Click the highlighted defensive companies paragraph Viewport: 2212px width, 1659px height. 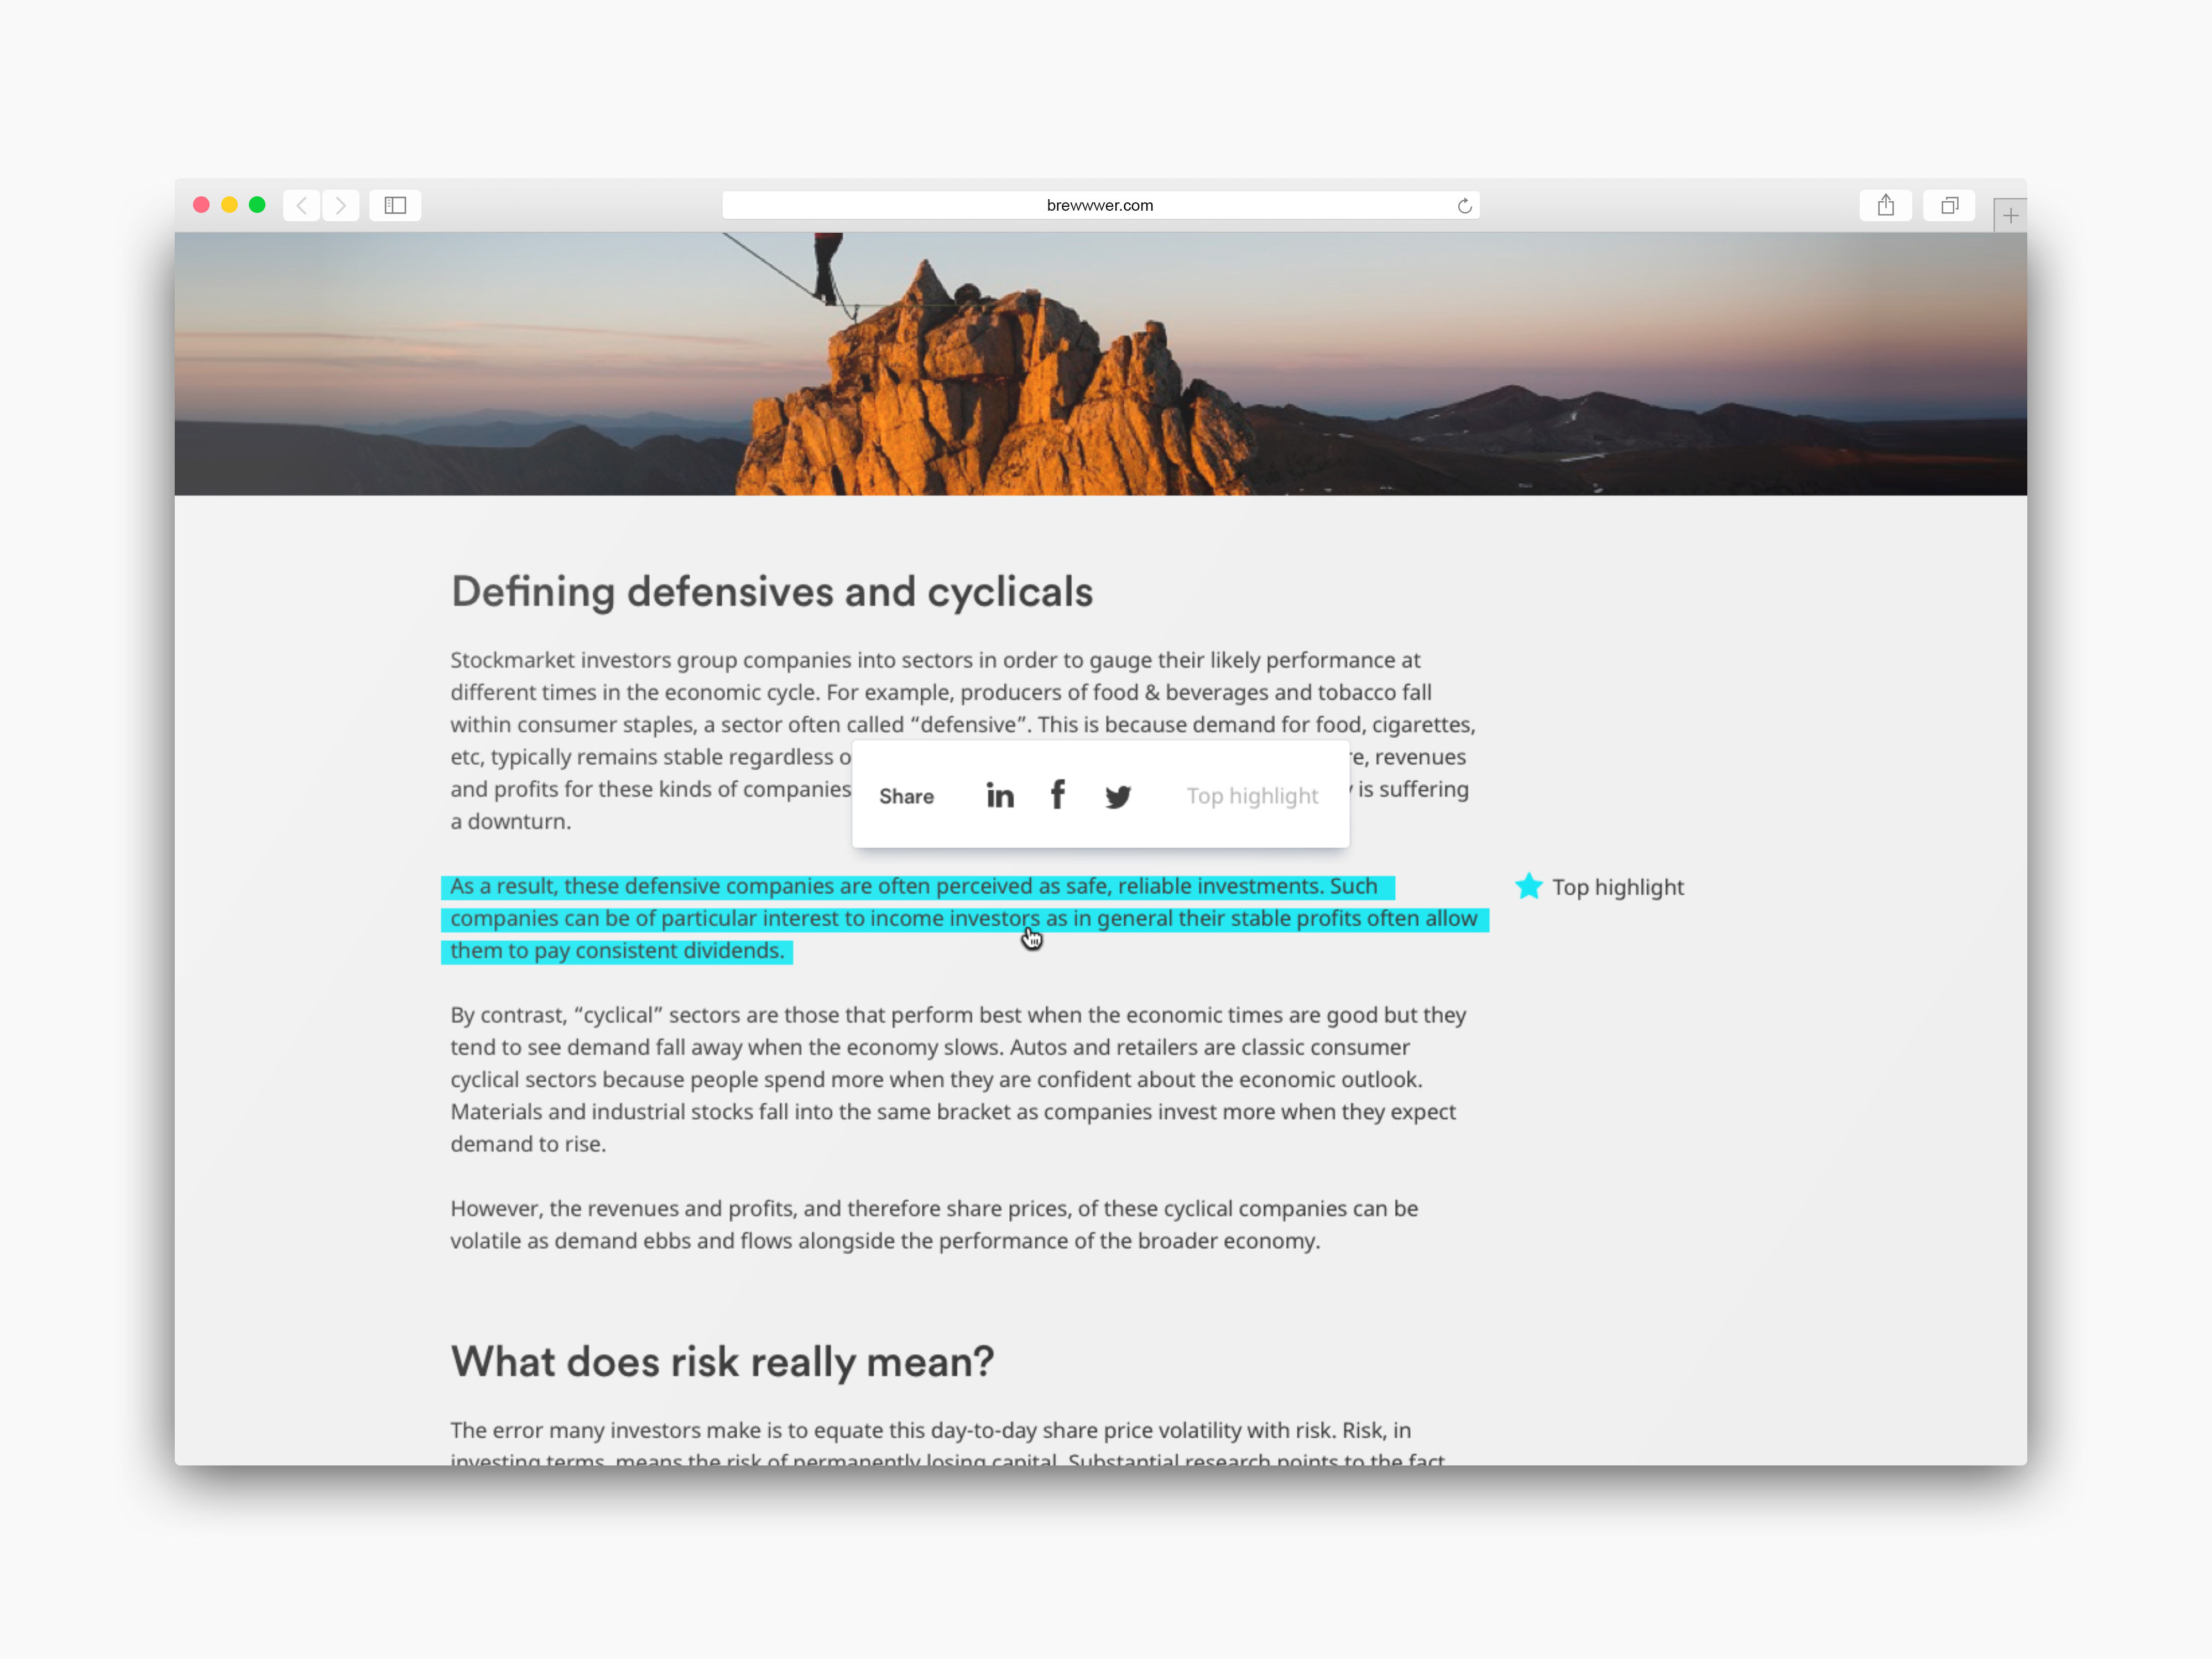[x=964, y=918]
